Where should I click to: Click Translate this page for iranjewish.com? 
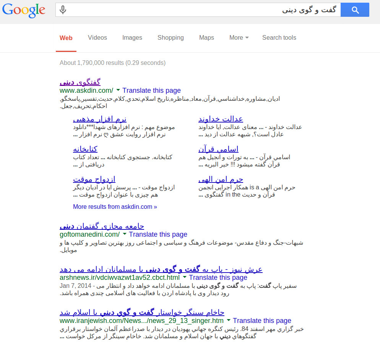click(x=262, y=321)
